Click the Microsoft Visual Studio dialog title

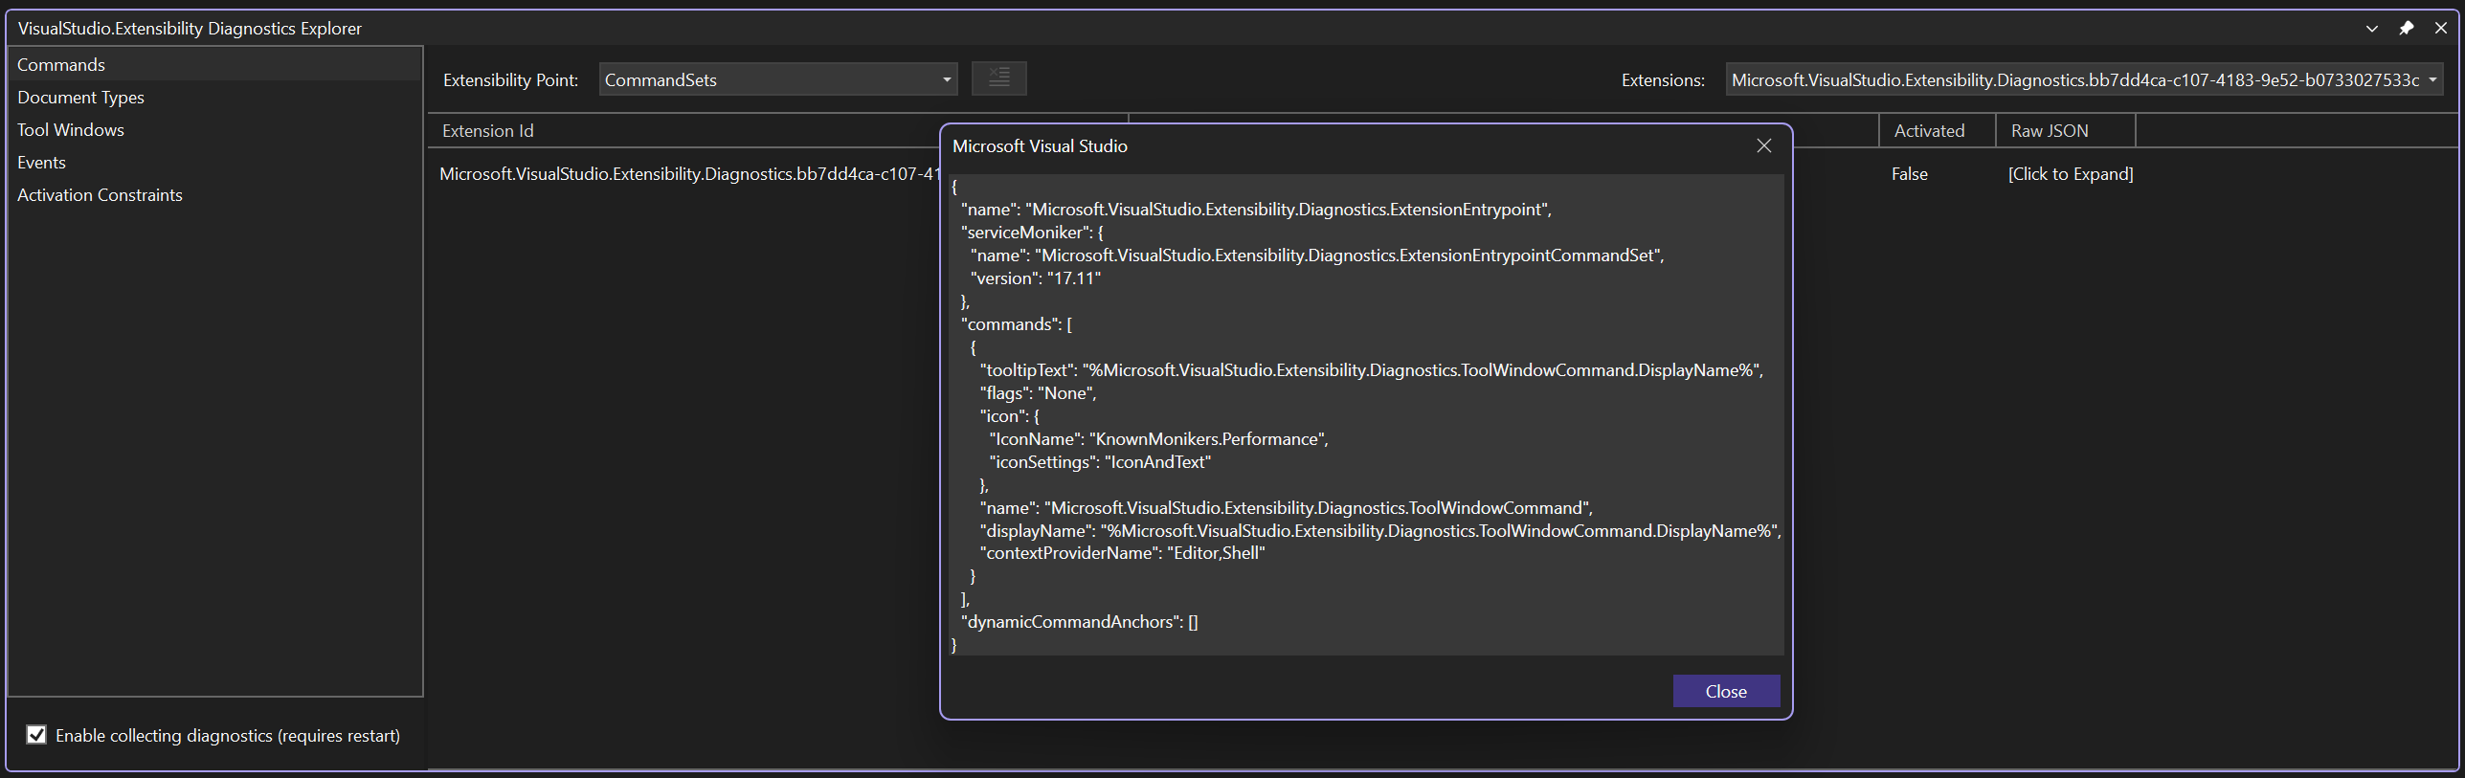[1040, 145]
